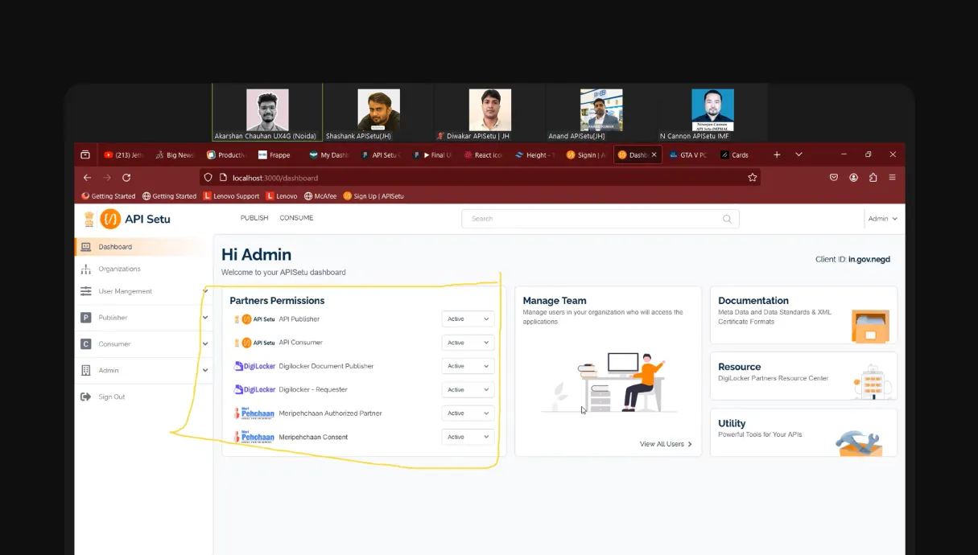The image size is (978, 555).
Task: Click the Publisher P icon in sidebar
Action: tap(86, 318)
